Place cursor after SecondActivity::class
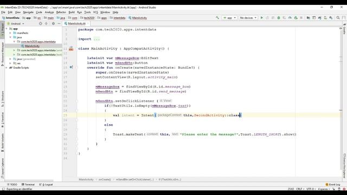Image resolution: width=347 pixels, height=195 pixels. tap(240, 115)
